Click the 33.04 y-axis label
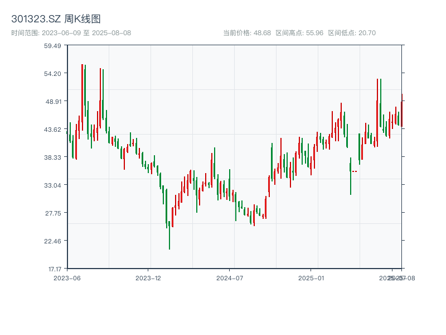 click(52, 185)
